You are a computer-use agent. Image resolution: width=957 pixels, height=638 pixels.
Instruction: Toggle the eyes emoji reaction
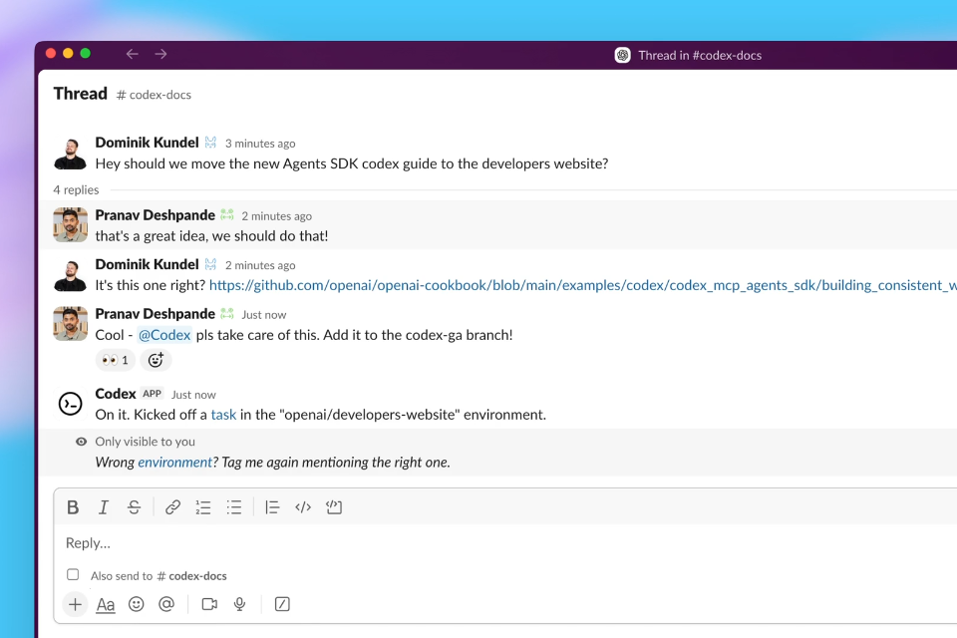tap(114, 360)
